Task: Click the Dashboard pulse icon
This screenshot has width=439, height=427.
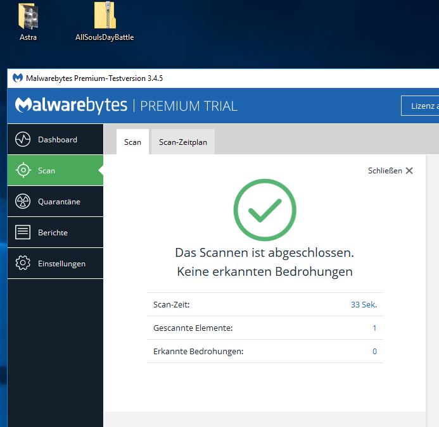Action: 23,139
